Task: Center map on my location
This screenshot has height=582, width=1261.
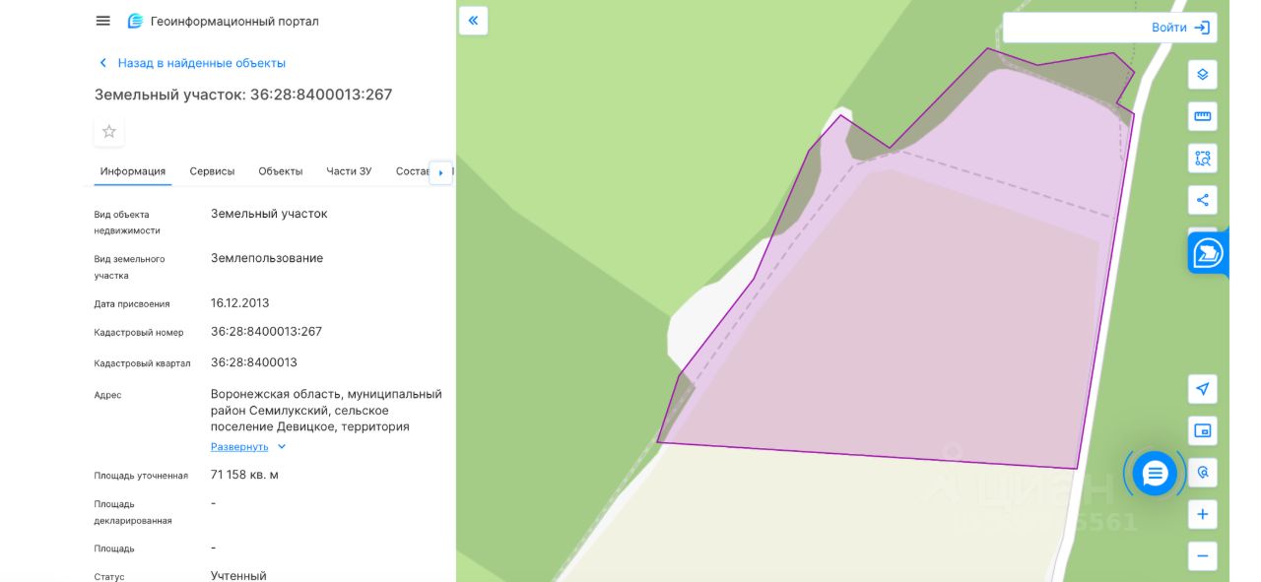Action: click(1202, 389)
